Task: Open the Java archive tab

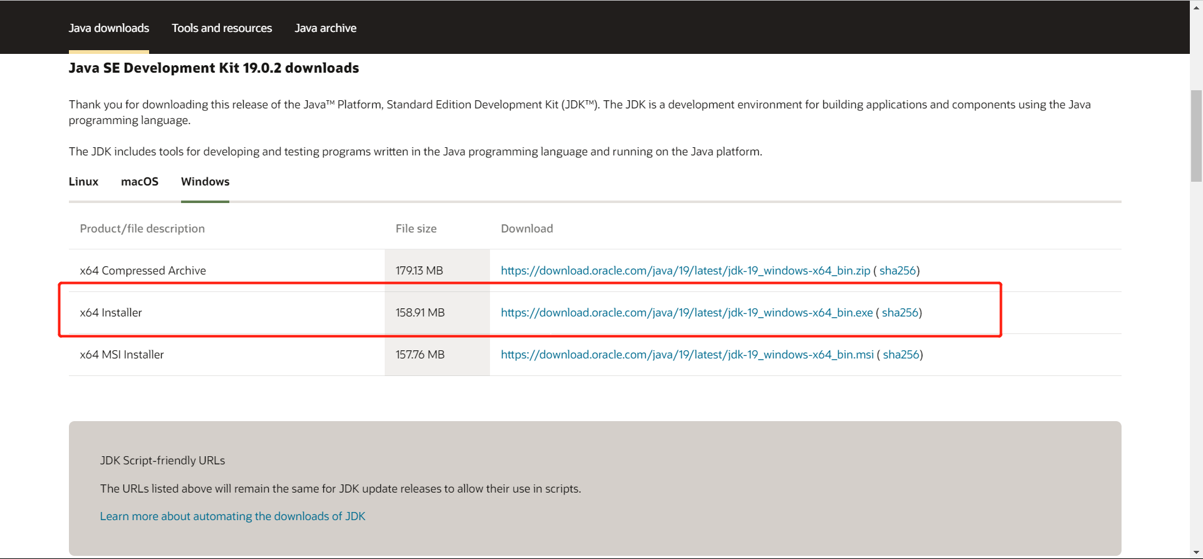Action: 325,28
